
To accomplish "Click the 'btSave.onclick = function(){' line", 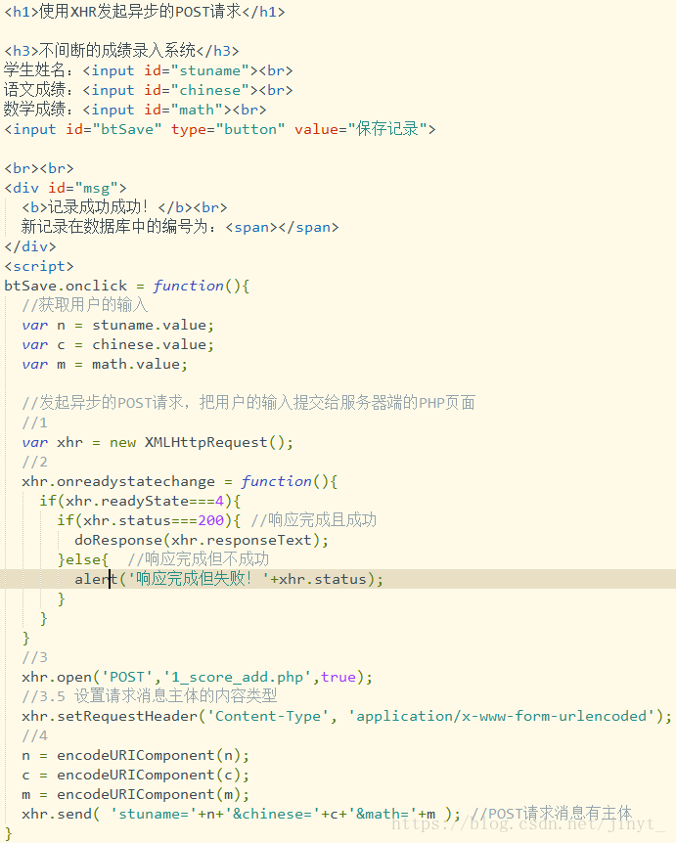I will tap(127, 286).
